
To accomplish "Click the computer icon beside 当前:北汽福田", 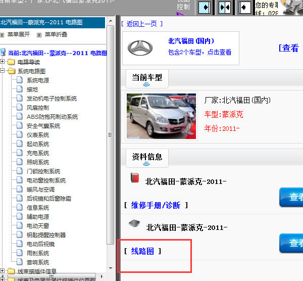I will click(x=3, y=53).
